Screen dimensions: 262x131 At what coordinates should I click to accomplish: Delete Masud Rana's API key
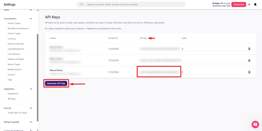(x=249, y=72)
